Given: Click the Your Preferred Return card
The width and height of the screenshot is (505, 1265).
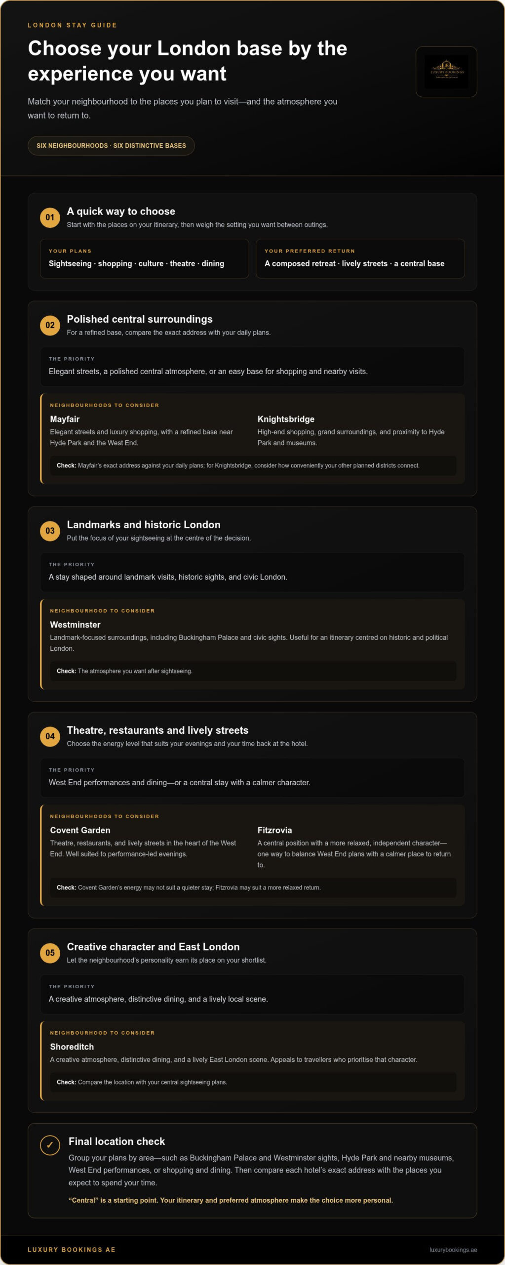Looking at the screenshot, I should (x=360, y=258).
